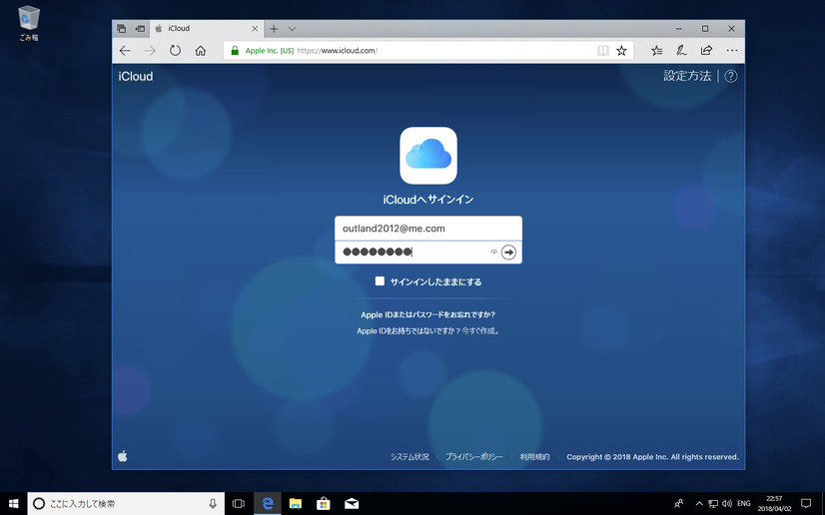Click the green lock security icon

pyautogui.click(x=235, y=51)
